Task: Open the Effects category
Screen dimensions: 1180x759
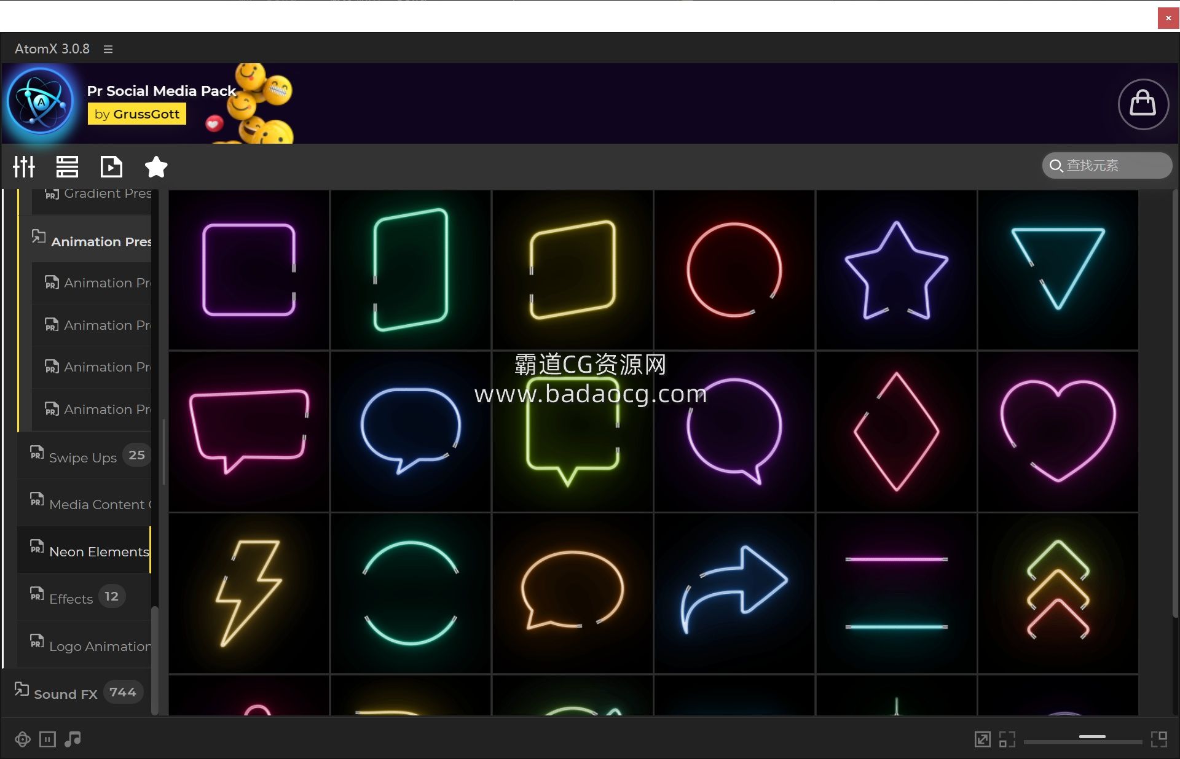Action: tap(84, 597)
